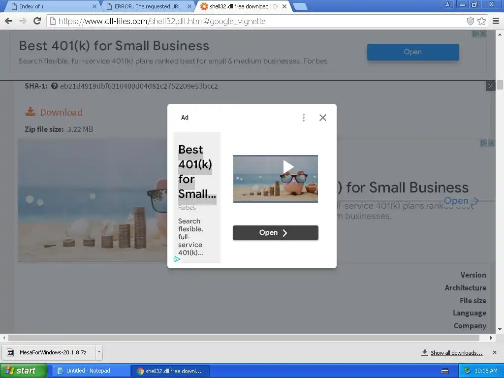This screenshot has height=378, width=504.
Task: Click the Version label
Action: click(x=473, y=275)
